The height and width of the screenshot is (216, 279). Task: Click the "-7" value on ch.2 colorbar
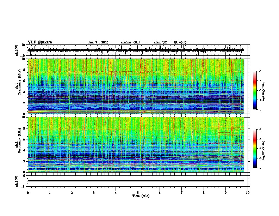[260, 168]
